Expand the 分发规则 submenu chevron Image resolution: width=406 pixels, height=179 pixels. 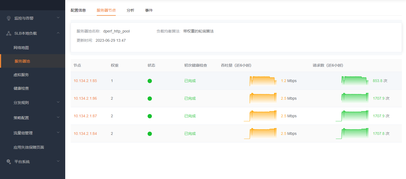click(58, 102)
